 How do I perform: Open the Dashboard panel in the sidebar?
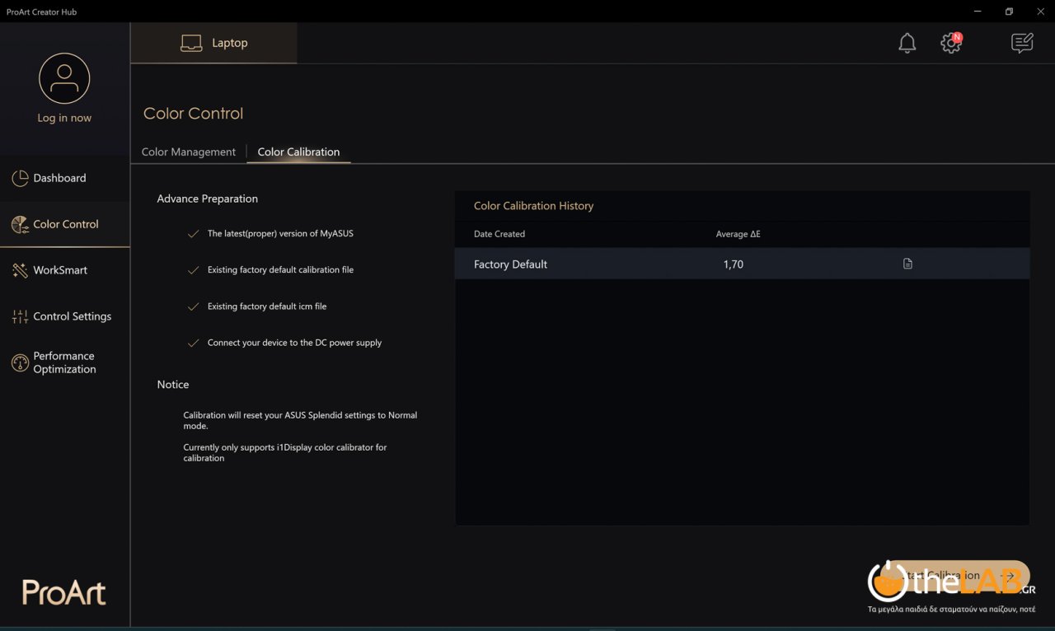point(59,178)
